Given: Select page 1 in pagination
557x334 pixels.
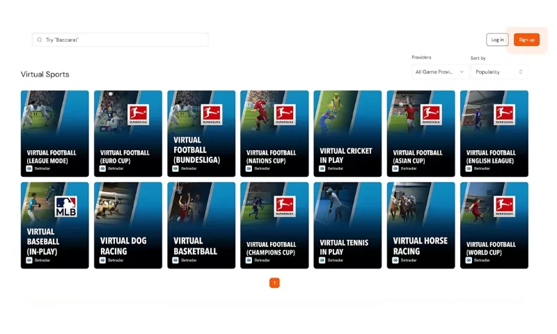Looking at the screenshot, I should click(x=274, y=283).
